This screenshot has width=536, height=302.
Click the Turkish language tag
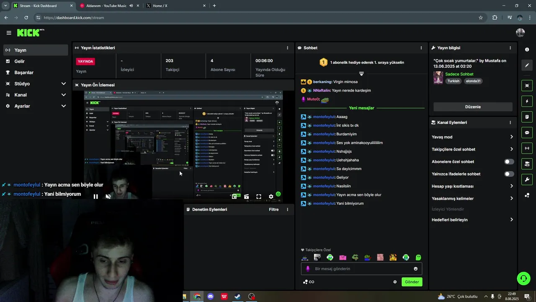click(x=453, y=81)
